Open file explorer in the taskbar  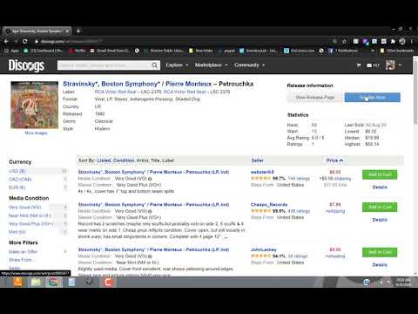pos(36,282)
